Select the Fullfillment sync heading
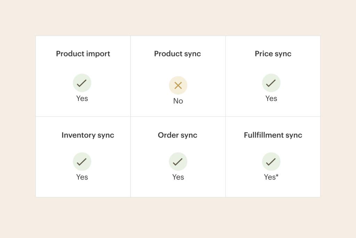 tap(273, 135)
